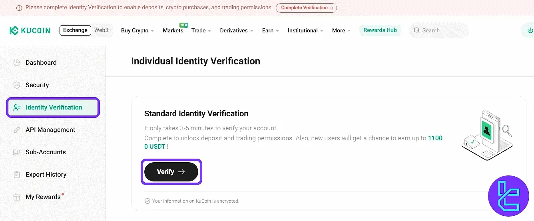The width and height of the screenshot is (534, 221).
Task: Open the Markets menu item
Action: tap(173, 31)
